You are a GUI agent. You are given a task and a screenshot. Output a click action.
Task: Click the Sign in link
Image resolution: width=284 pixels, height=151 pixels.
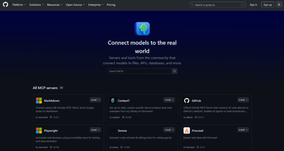point(253,5)
